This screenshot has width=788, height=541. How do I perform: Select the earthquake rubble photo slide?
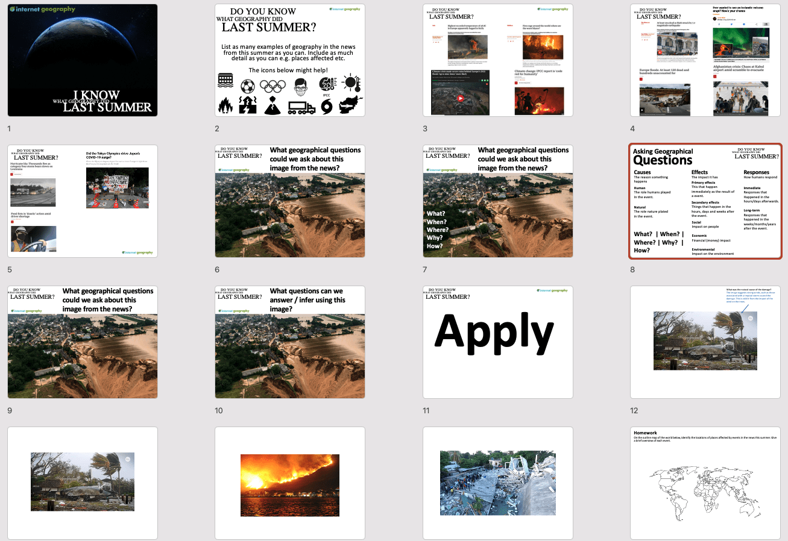pyautogui.click(x=498, y=483)
